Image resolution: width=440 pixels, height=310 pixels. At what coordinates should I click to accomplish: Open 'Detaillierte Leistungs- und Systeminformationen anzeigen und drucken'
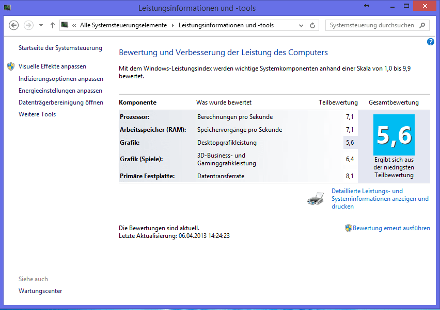[380, 199]
